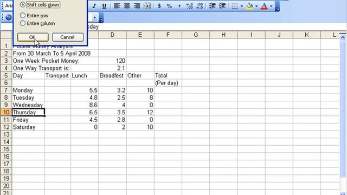Screen dimensions: 347x195
Task: Select column G header
Action: (196, 35)
